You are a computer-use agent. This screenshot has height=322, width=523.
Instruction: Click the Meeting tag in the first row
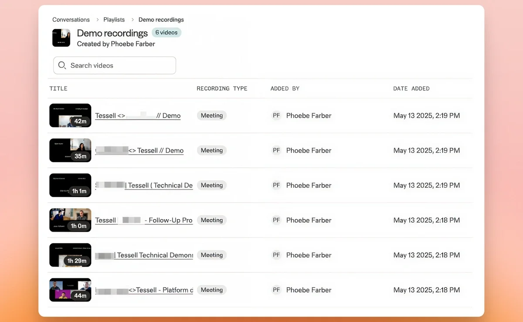coord(212,115)
